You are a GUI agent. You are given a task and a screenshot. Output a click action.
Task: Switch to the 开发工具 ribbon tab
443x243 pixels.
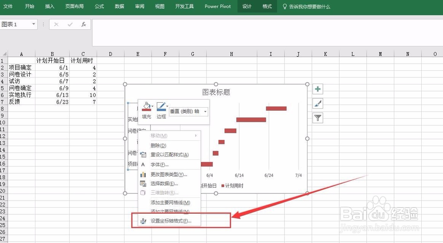[184, 6]
